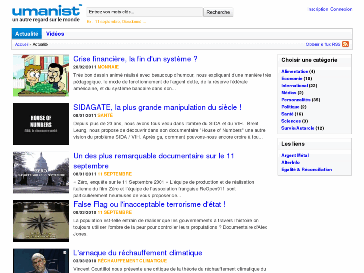Viewport: 364px width, 273px height.
Task: Open the Crise financière cartoon thumbnail
Action: 41,76
